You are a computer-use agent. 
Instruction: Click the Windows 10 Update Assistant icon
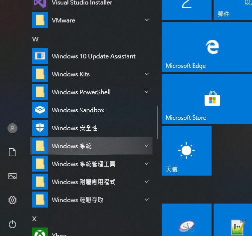click(40, 56)
